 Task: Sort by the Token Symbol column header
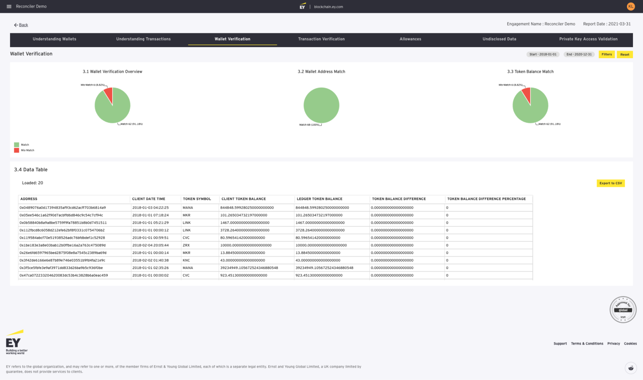pos(197,199)
